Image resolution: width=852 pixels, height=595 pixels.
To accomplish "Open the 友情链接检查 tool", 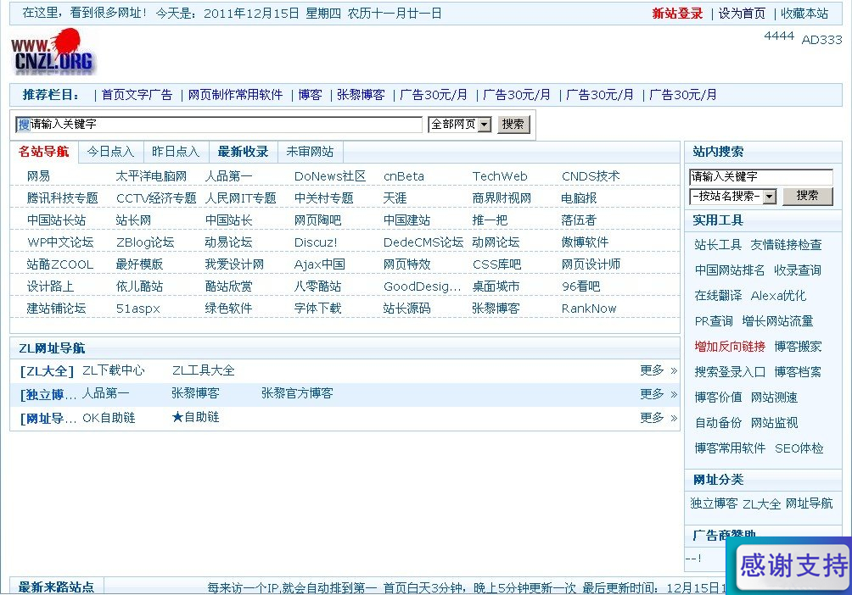I will [786, 245].
